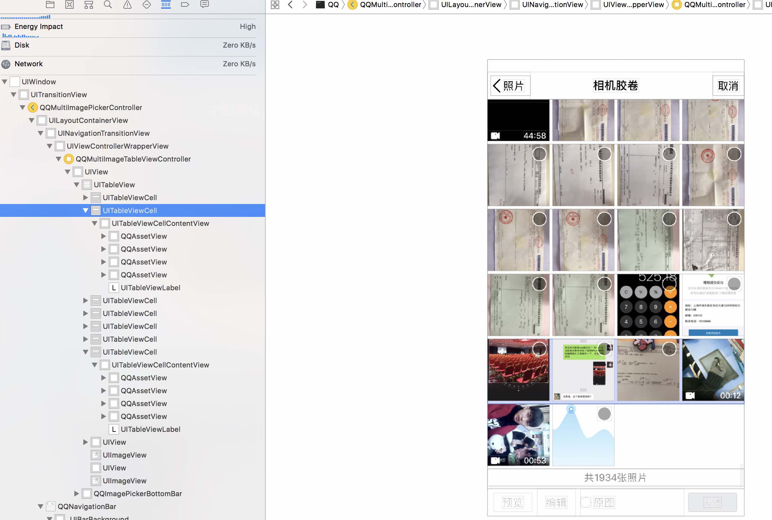Open the Symbol navigator hierarchy icon
Image resolution: width=772 pixels, height=520 pixels.
pyautogui.click(x=88, y=5)
